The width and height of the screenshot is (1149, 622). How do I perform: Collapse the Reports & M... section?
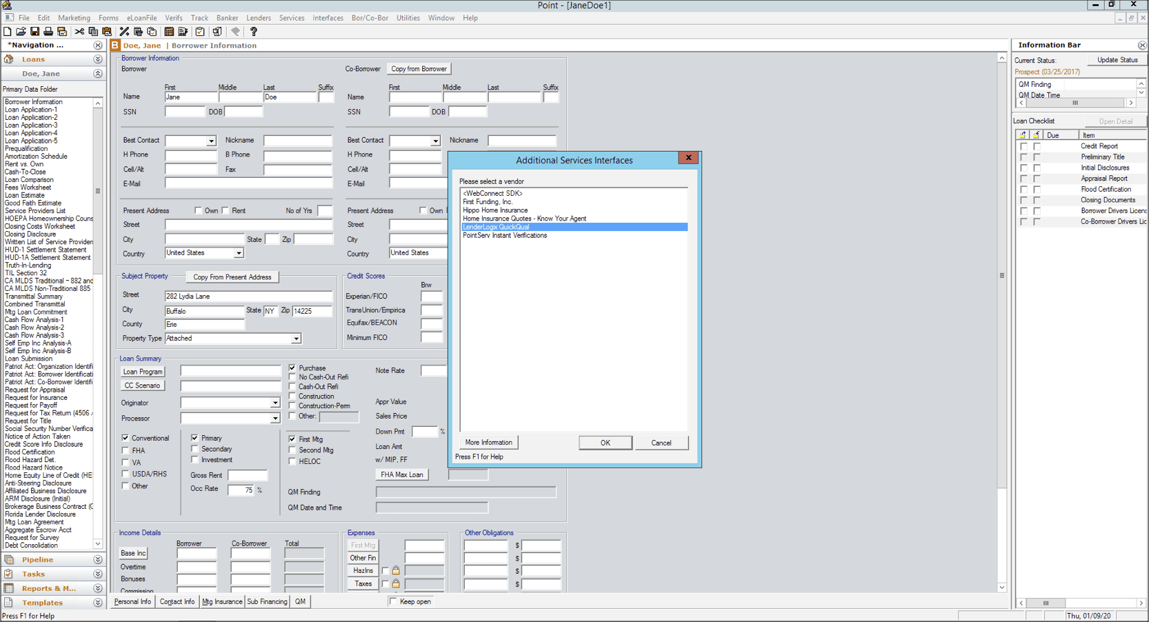pyautogui.click(x=97, y=588)
